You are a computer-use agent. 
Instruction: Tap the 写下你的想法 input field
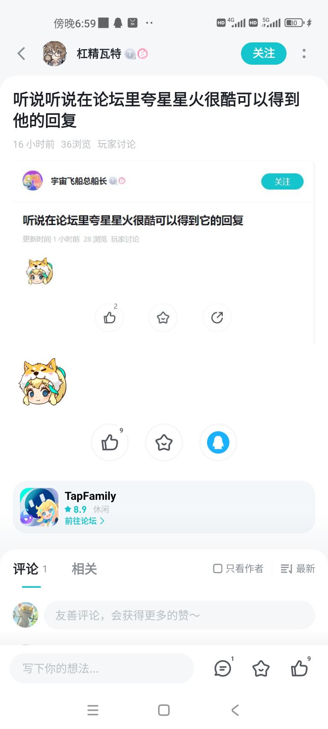point(102,668)
